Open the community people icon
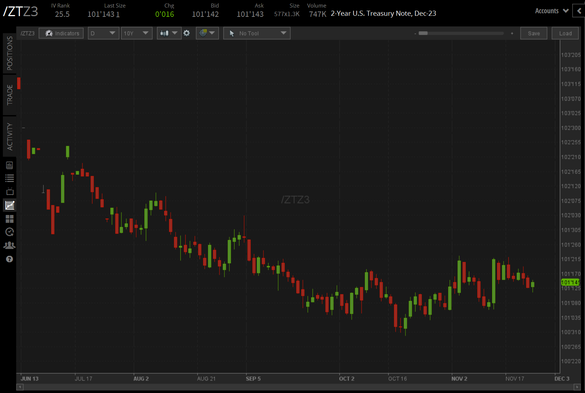 pos(10,245)
